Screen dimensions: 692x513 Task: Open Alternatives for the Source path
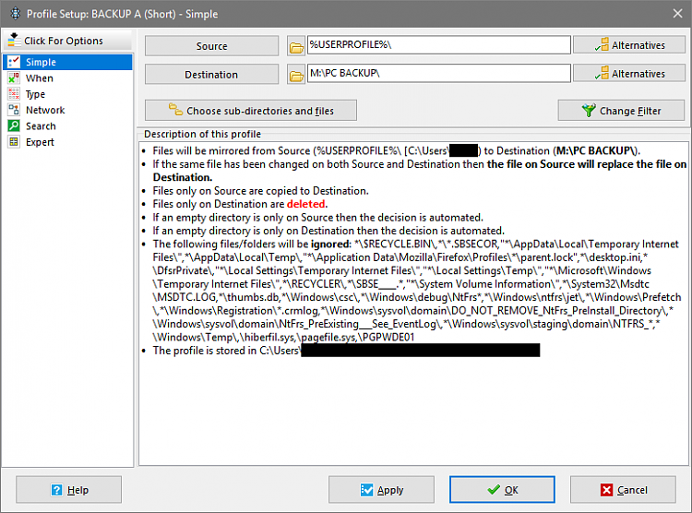(629, 45)
